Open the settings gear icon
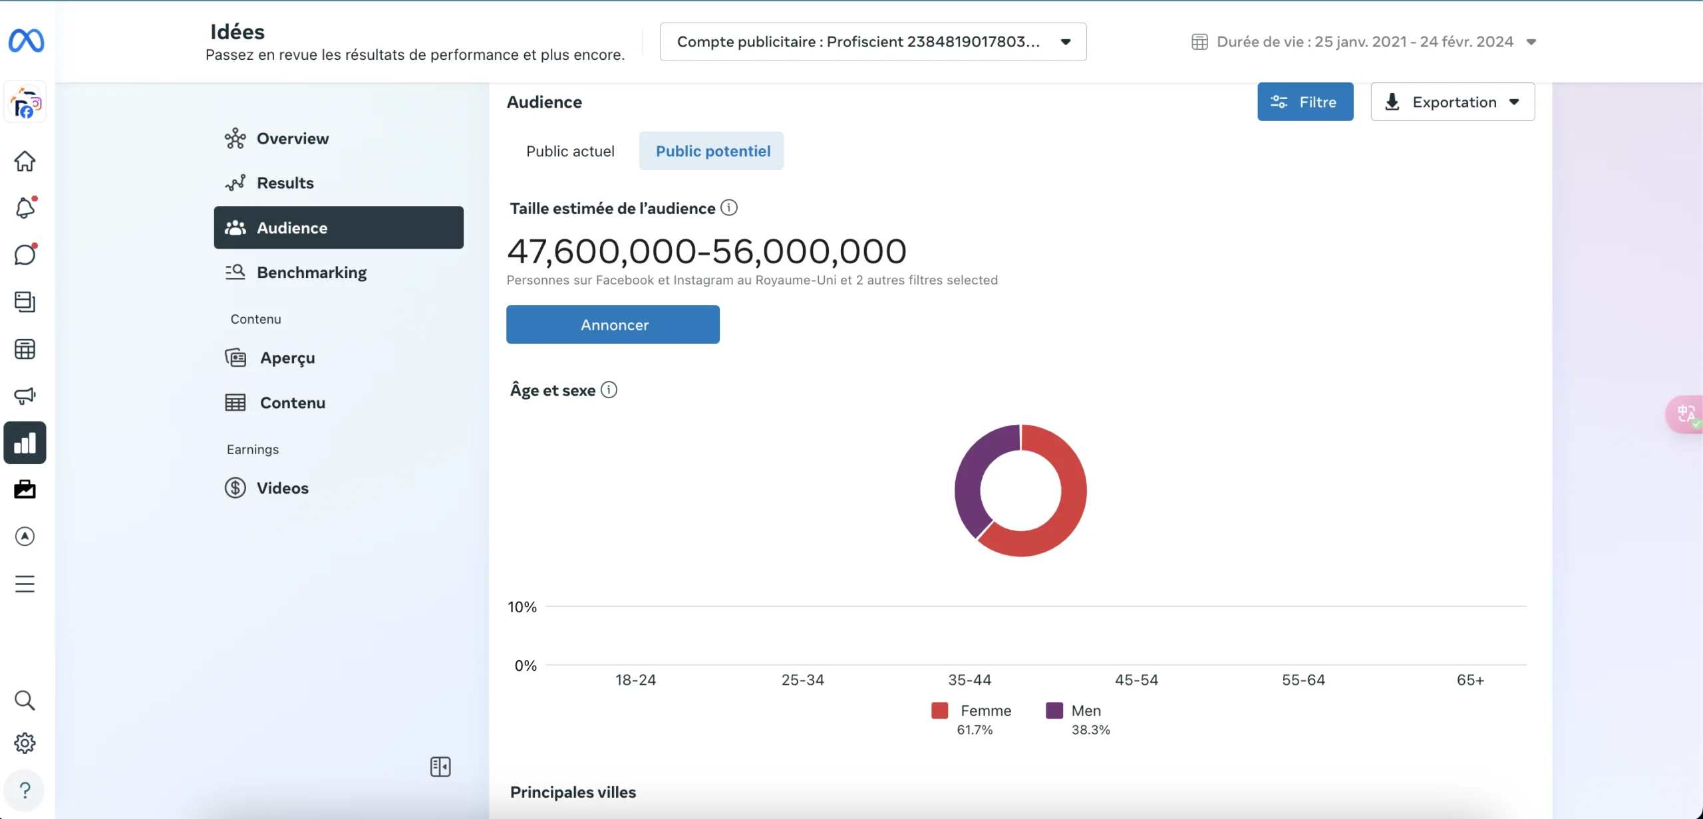Viewport: 1703px width, 819px height. point(25,743)
